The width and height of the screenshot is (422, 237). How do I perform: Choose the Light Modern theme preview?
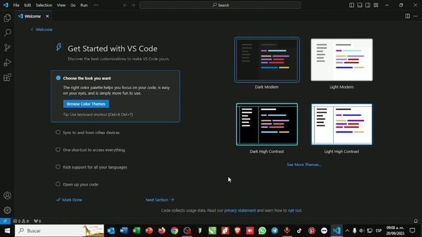point(342,60)
